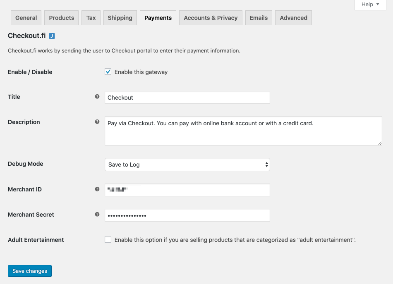Click the Title row label
Screen dimensions: 393x284
(x=14, y=97)
